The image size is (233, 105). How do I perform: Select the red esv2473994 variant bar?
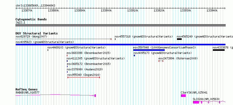coord(161,61)
